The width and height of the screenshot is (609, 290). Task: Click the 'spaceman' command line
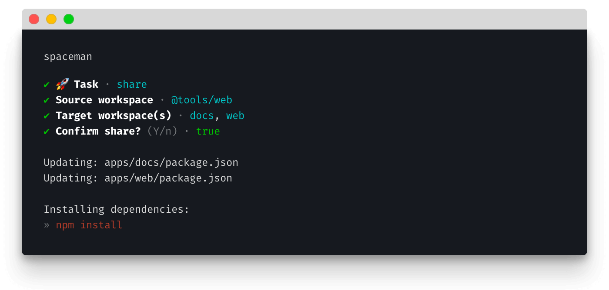pos(68,57)
